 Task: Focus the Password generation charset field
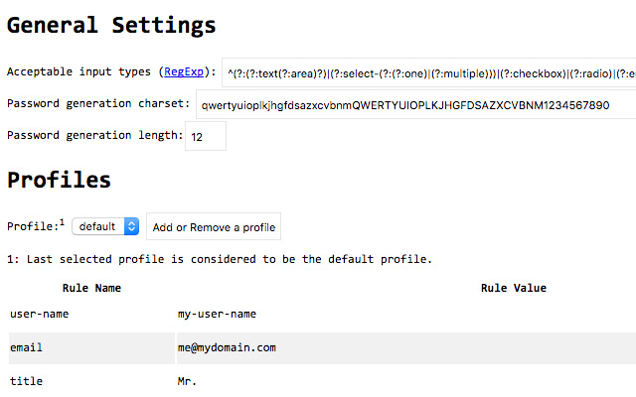click(415, 104)
